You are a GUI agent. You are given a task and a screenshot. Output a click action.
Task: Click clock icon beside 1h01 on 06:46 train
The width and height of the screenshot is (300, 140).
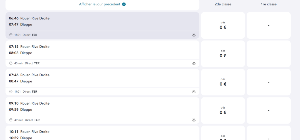11,35
